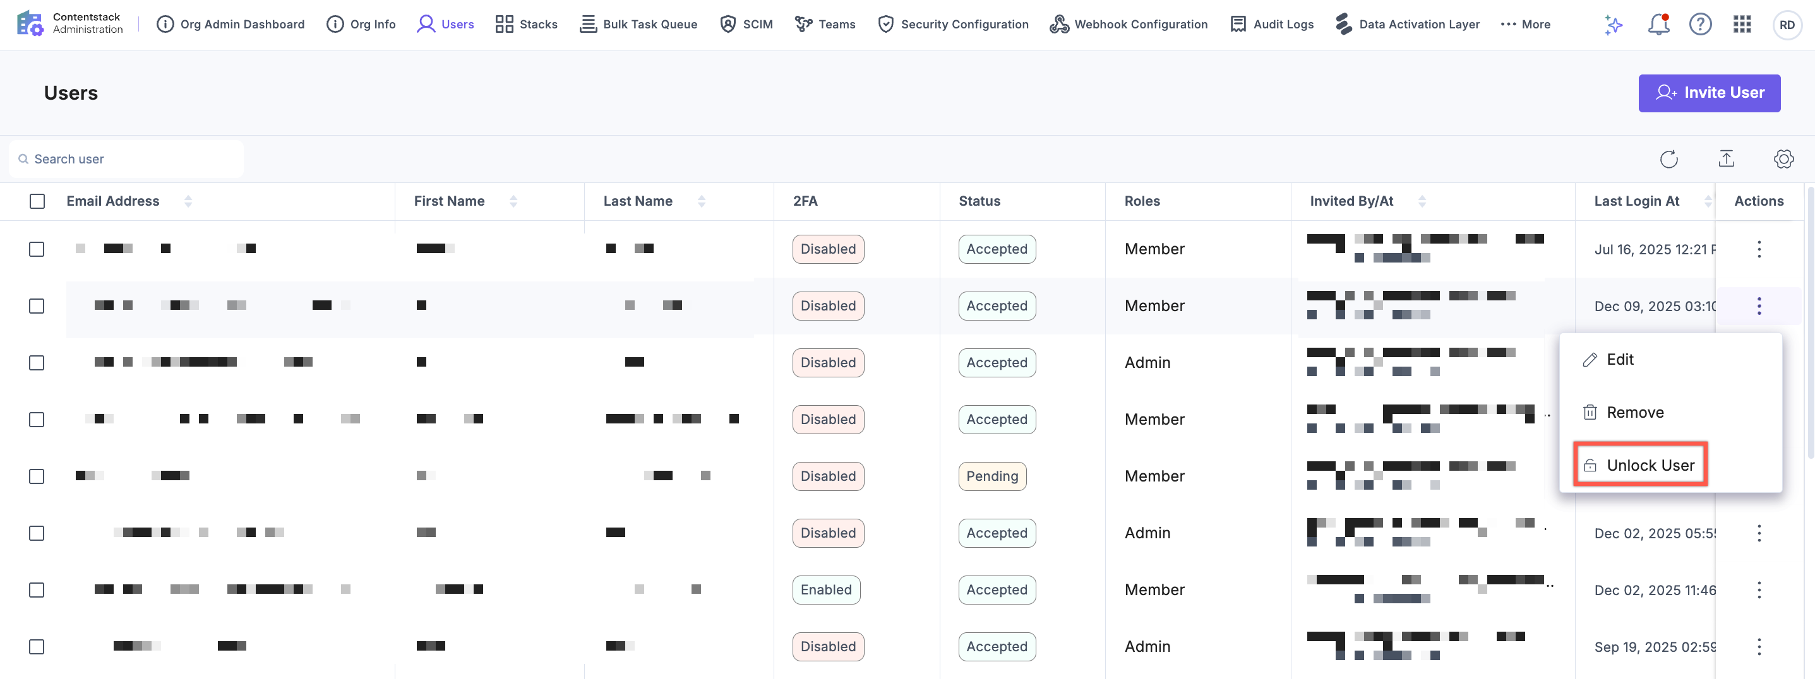Screen dimensions: 1815x679
Task: Open the apps grid icon
Action: tap(1742, 25)
